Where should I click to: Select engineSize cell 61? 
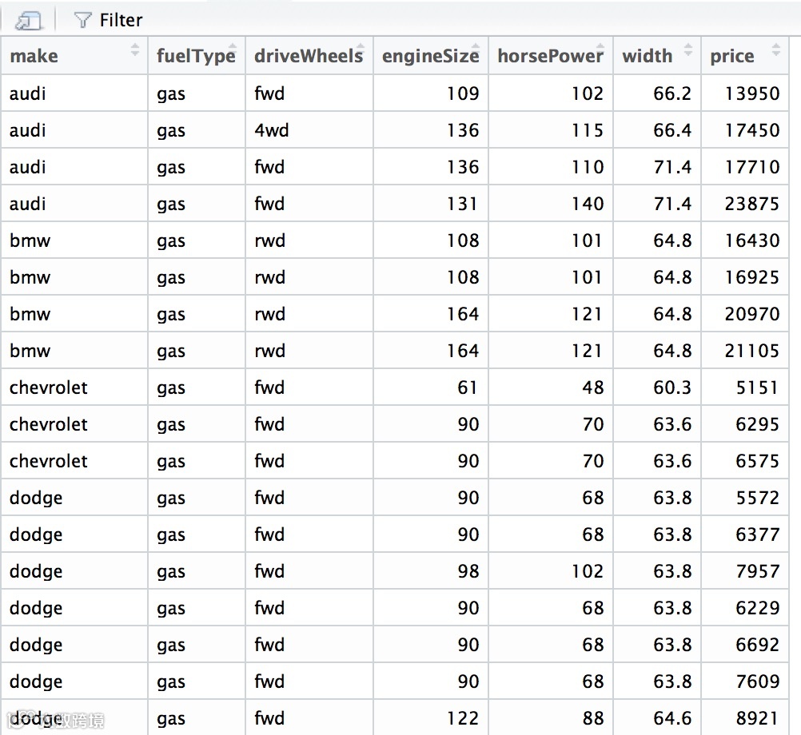431,387
